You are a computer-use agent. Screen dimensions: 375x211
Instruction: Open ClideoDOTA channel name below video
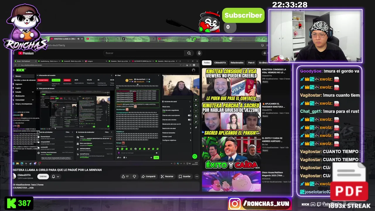(x=24, y=175)
